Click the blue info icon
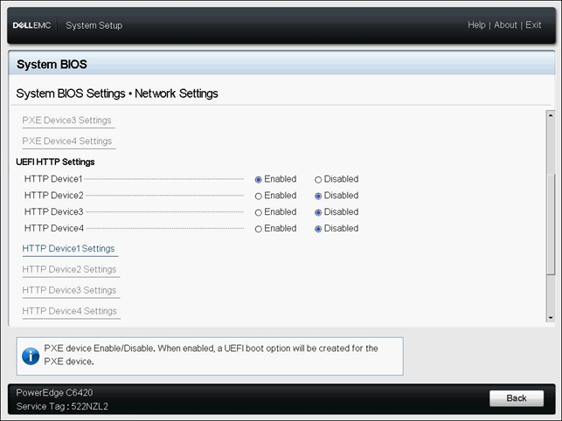Screen dimensions: 562x421 pyautogui.click(x=31, y=355)
